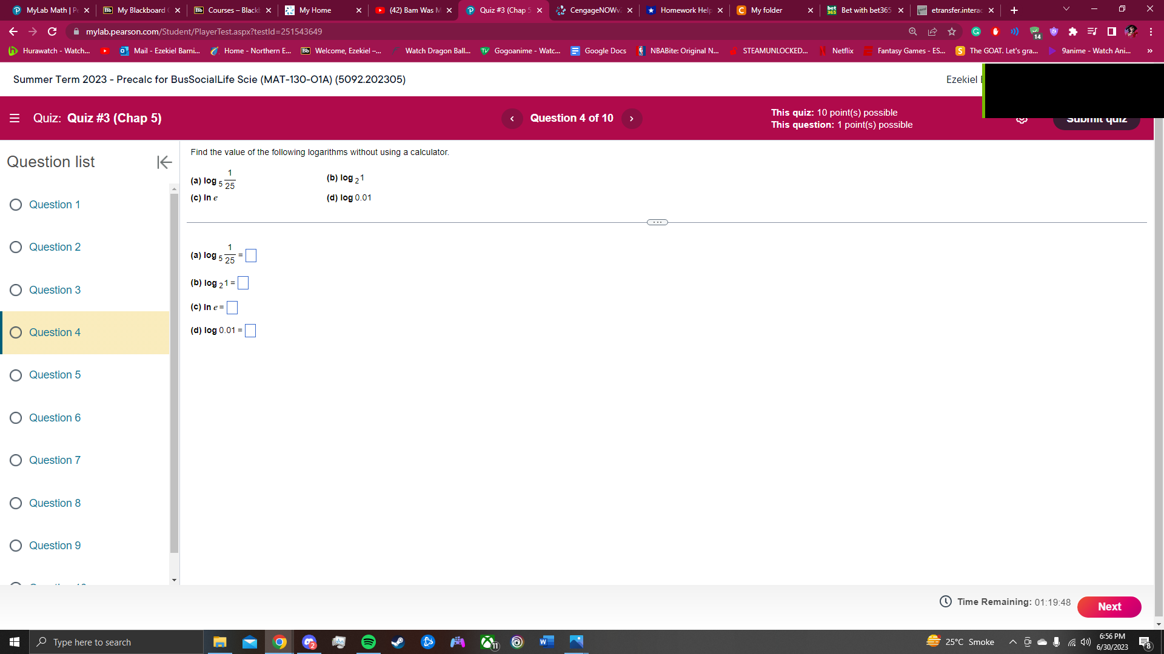Select the Question 9 radio button
The height and width of the screenshot is (654, 1164).
15,546
